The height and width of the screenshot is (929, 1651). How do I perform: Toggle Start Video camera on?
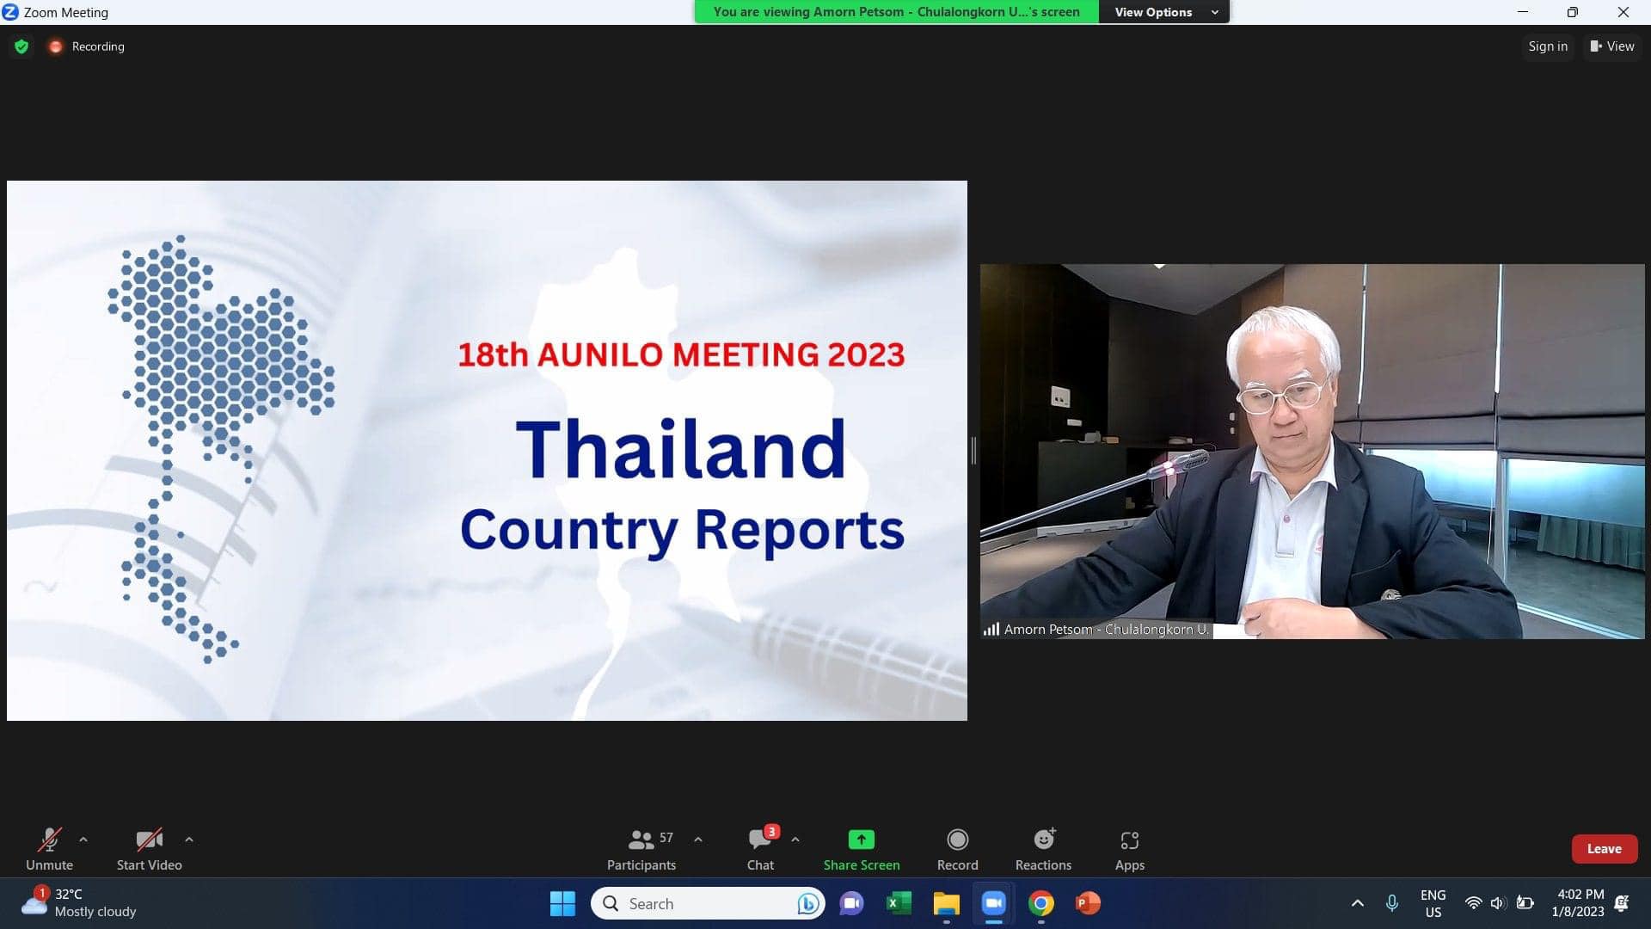149,840
